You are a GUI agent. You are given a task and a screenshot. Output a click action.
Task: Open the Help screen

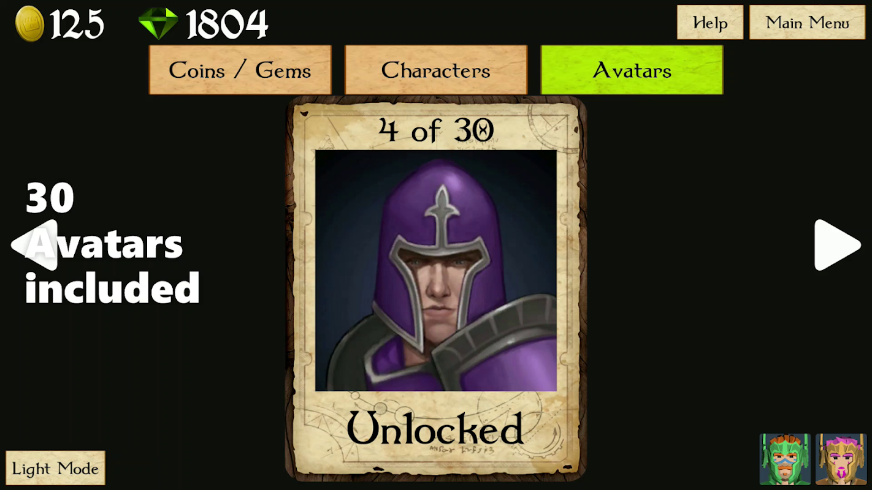point(710,23)
